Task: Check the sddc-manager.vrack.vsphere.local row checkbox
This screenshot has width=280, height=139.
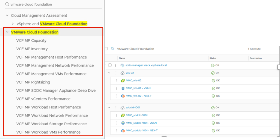Action: tap(110, 65)
